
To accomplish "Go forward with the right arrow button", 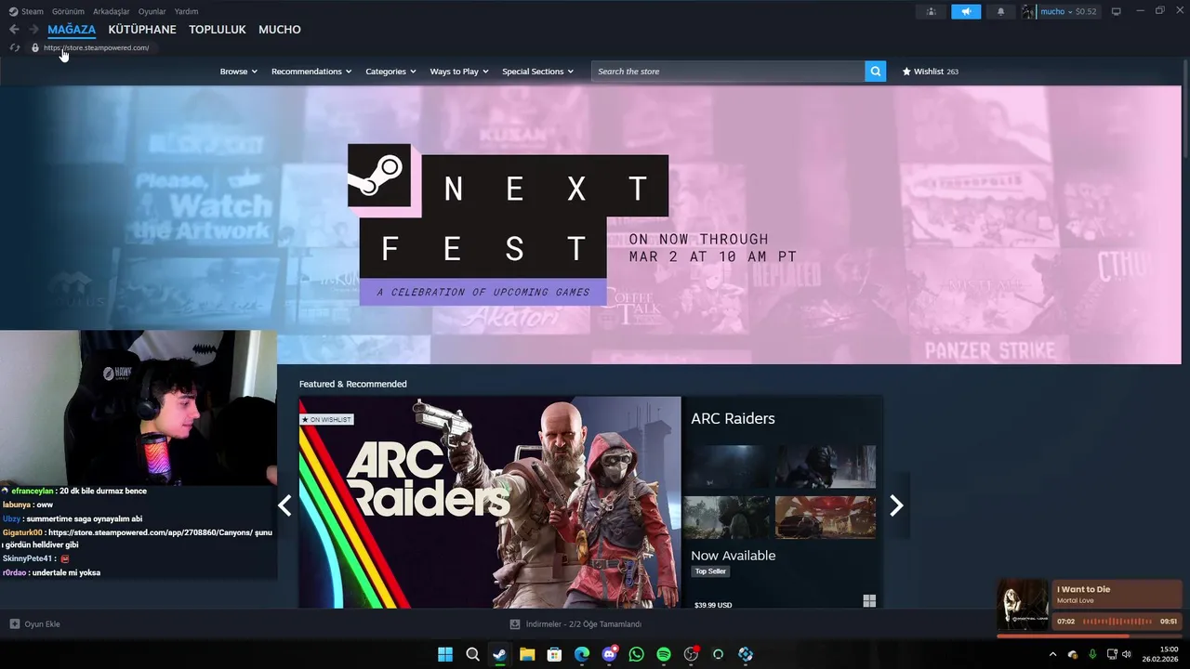I will click(33, 30).
